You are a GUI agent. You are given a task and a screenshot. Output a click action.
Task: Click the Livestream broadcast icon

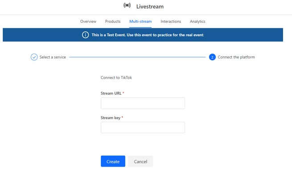127,6
